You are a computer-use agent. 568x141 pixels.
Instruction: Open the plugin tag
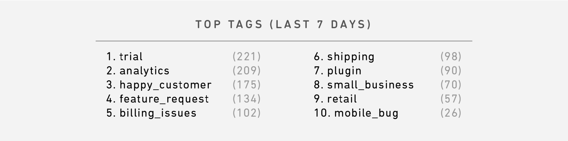pyautogui.click(x=344, y=71)
